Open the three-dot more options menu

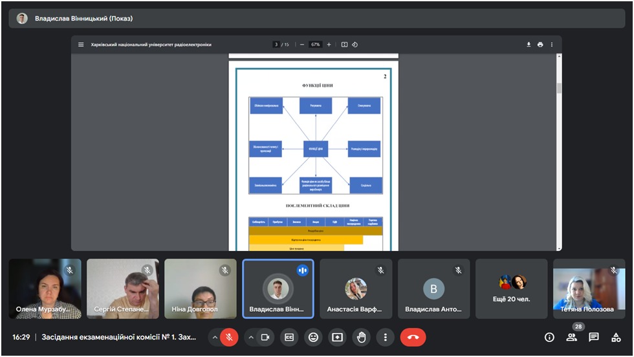[385, 337]
